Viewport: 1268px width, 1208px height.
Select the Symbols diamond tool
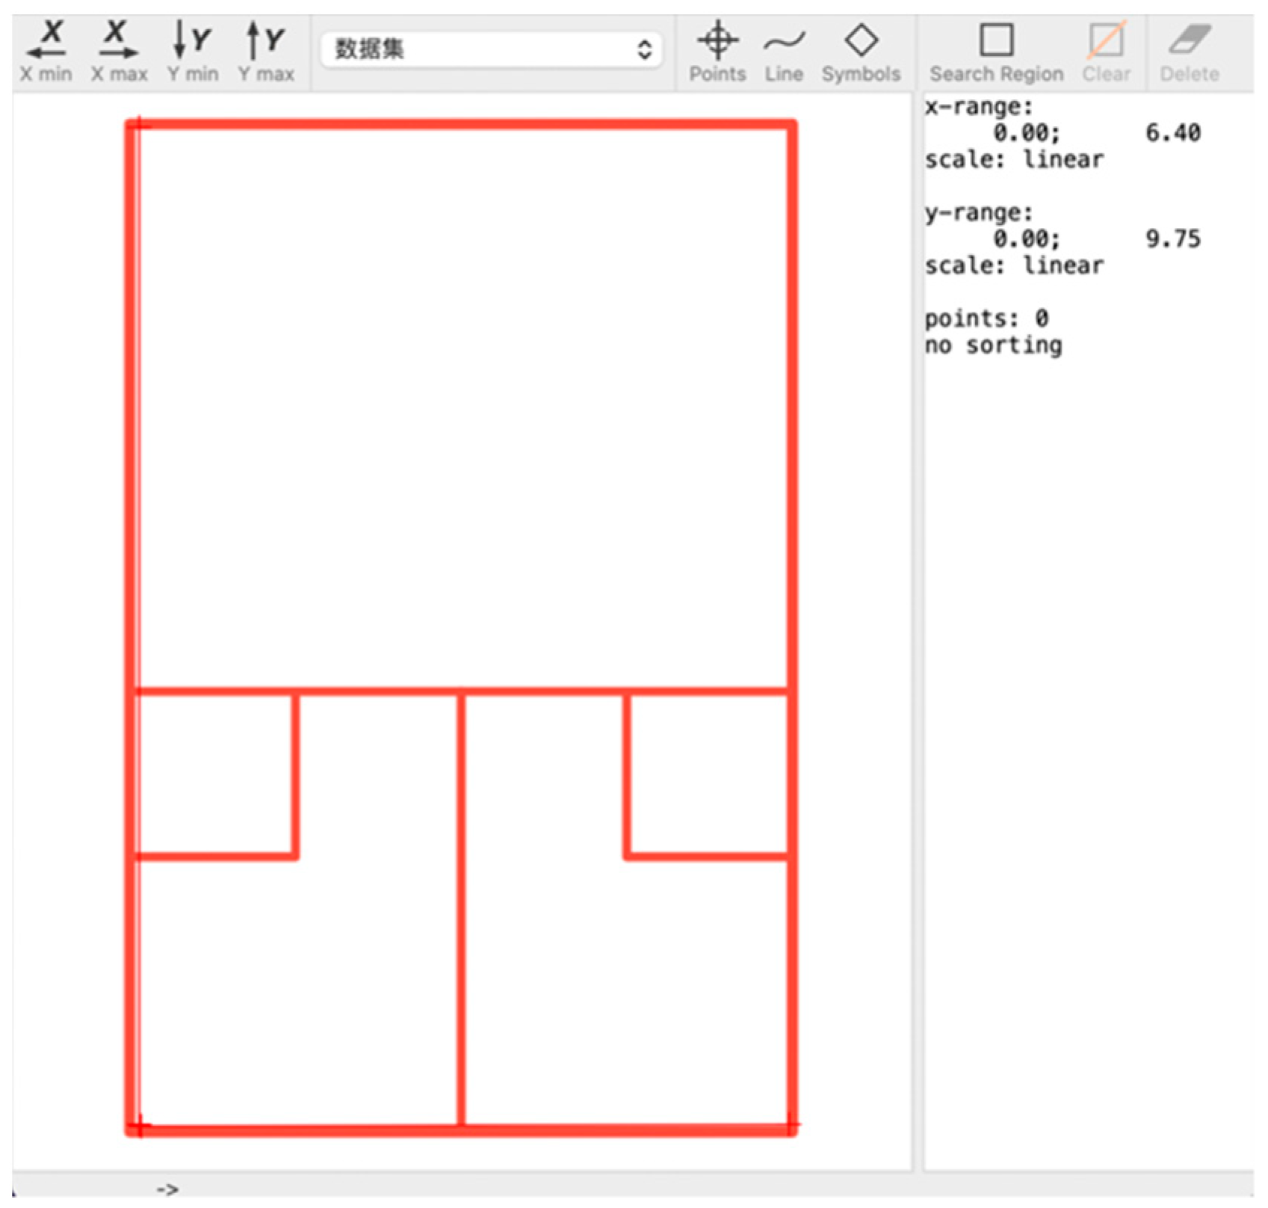click(861, 52)
